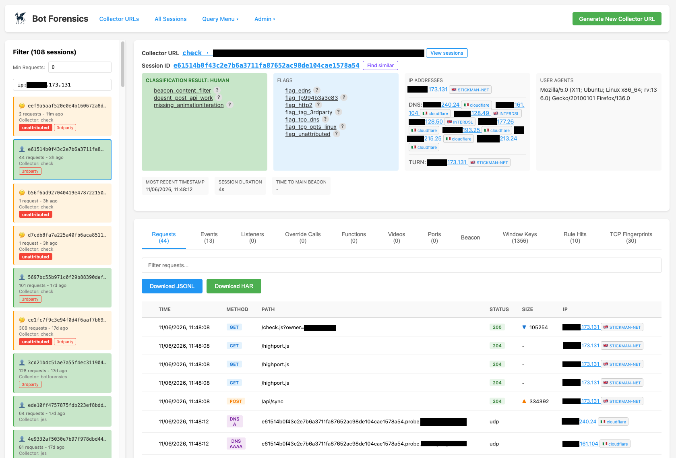
Task: Click Download JSONL button
Action: [172, 286]
